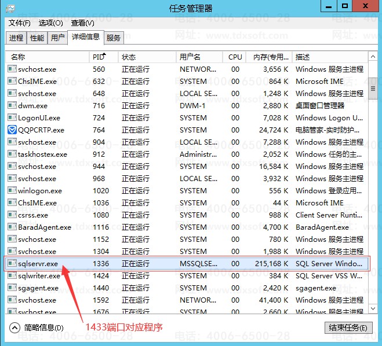Click the dwm.exe process icon
Image resolution: width=382 pixels, height=346 pixels.
pyautogui.click(x=12, y=106)
